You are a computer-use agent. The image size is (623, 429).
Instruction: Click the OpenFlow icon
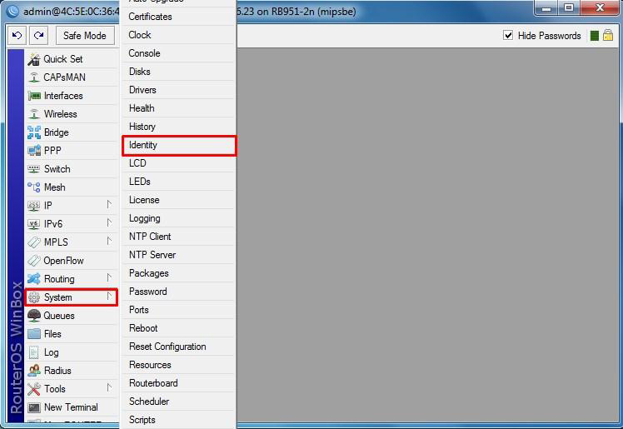tap(34, 261)
